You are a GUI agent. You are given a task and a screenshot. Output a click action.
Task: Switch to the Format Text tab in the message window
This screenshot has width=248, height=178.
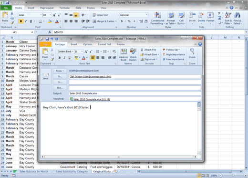(x=104, y=44)
